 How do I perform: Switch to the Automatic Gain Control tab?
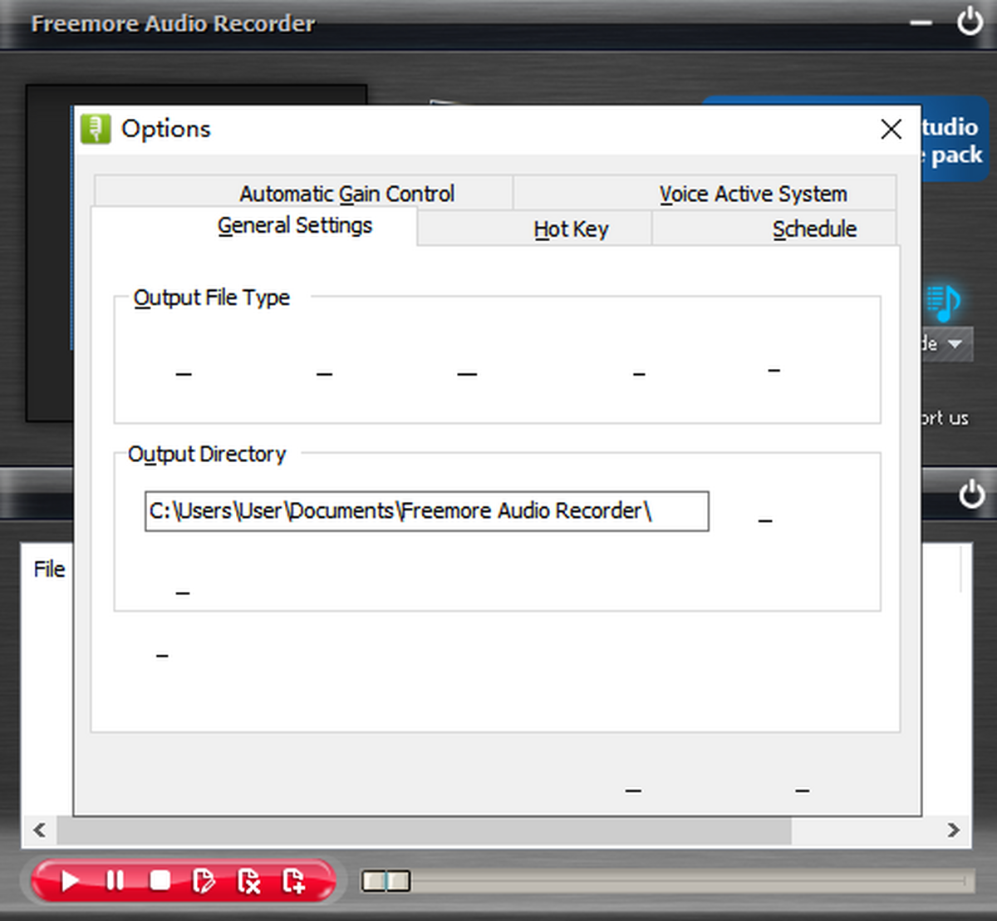(x=303, y=193)
